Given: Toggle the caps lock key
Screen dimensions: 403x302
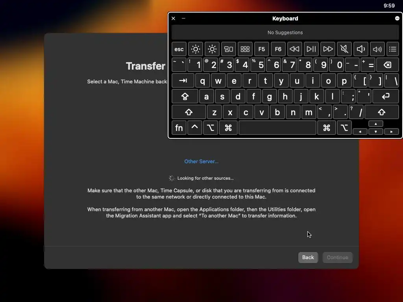Looking at the screenshot, I should pos(185,96).
